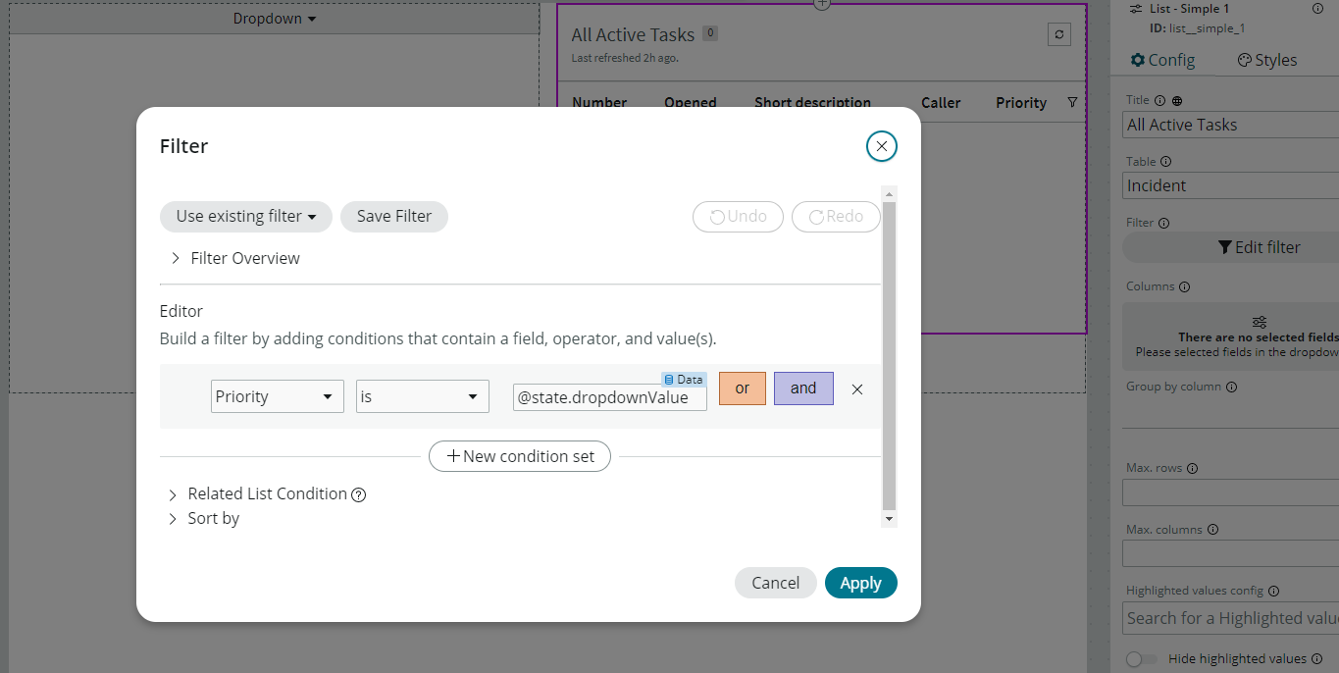Click the Priority column header

pyautogui.click(x=1021, y=102)
